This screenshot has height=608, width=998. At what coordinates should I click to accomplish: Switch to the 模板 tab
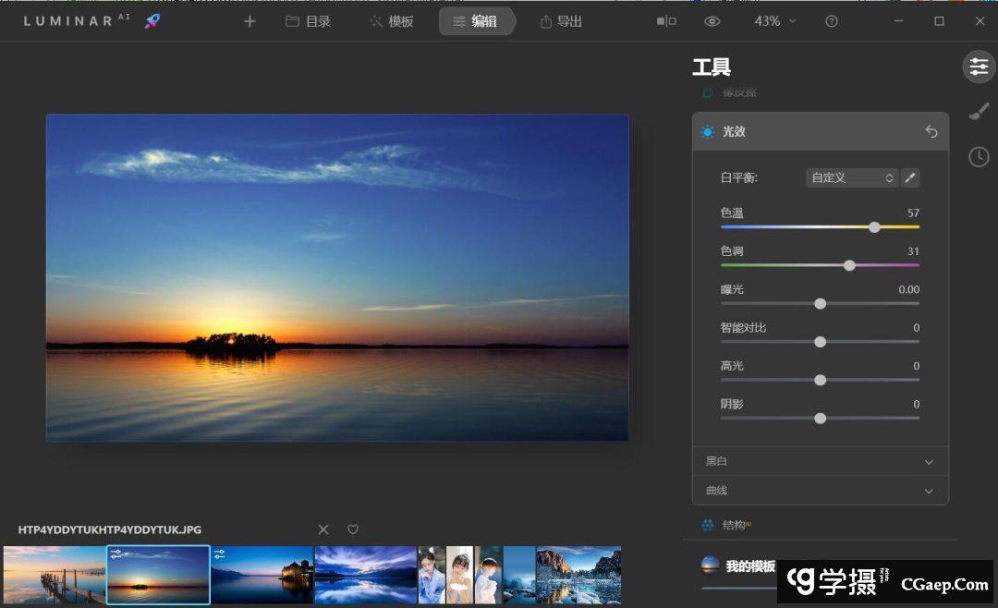pos(392,21)
